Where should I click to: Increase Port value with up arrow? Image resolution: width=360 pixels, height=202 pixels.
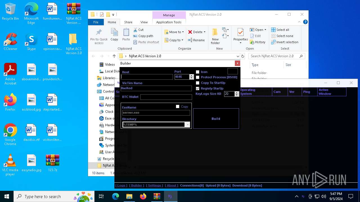[x=192, y=75]
